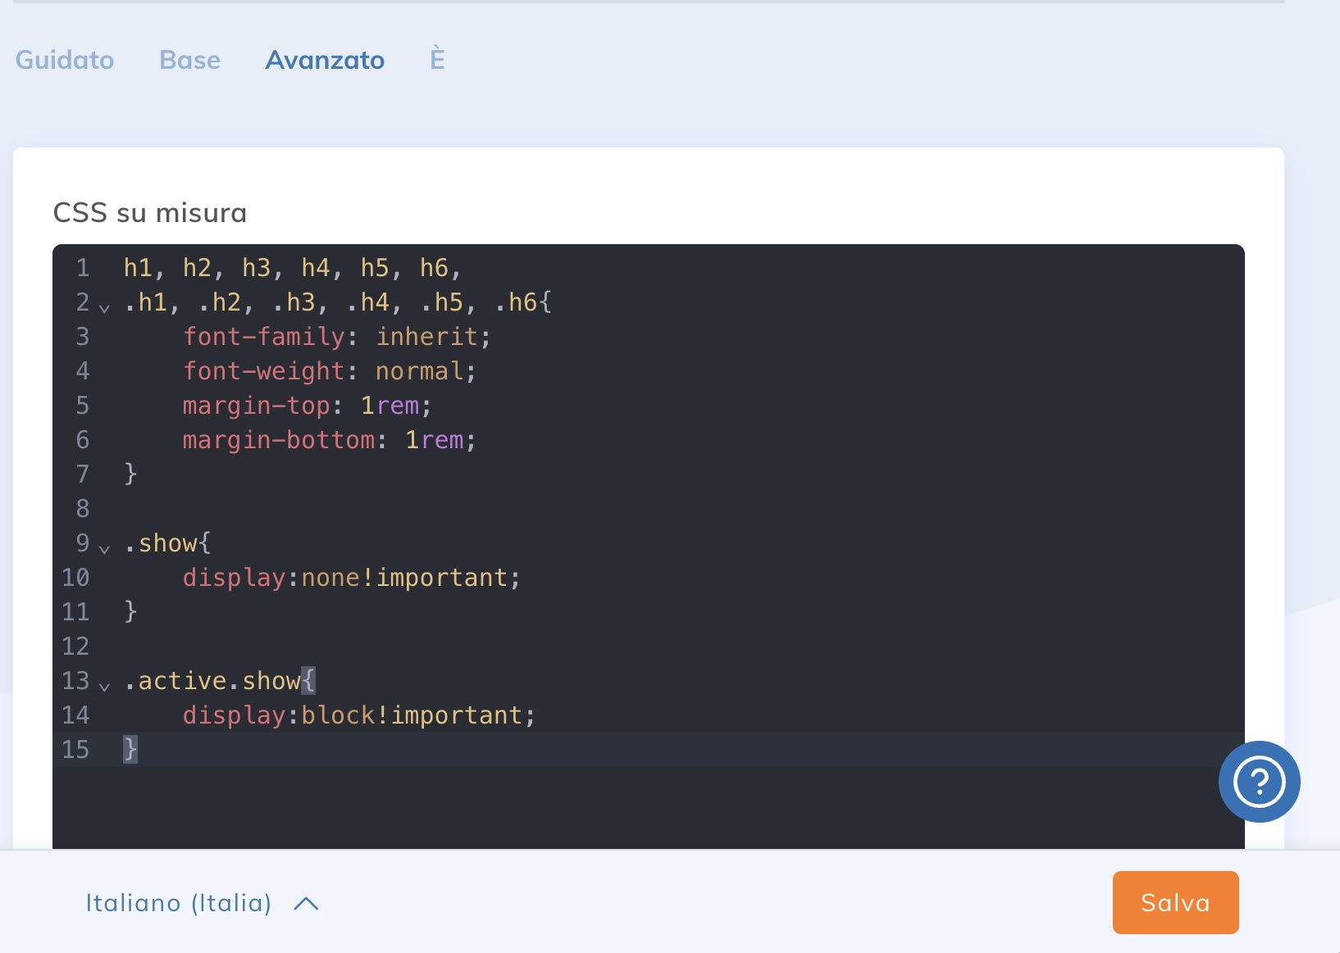Click the 'display:none!important;' code line
1340x953 pixels.
click(351, 578)
